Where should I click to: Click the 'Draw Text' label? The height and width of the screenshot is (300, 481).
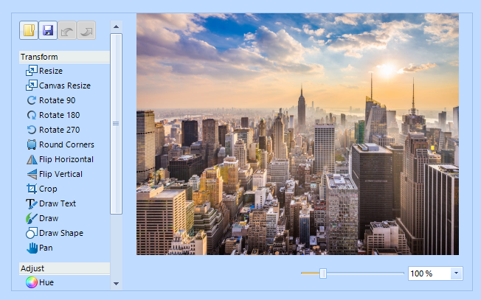pos(58,203)
